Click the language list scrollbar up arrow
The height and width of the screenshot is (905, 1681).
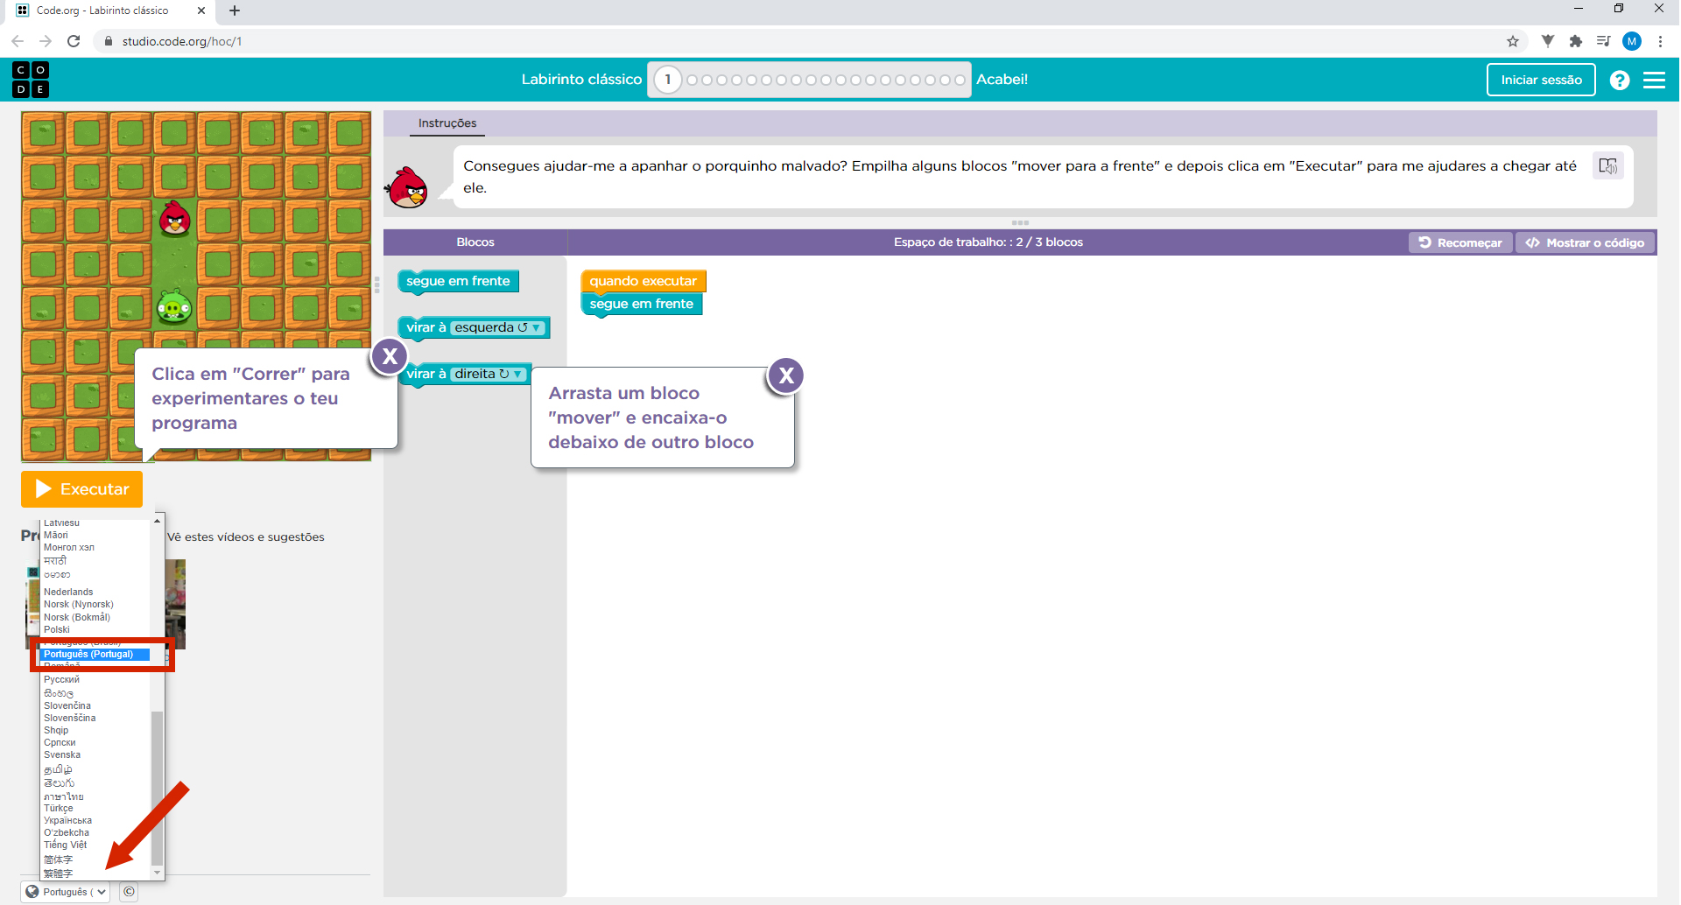(158, 521)
